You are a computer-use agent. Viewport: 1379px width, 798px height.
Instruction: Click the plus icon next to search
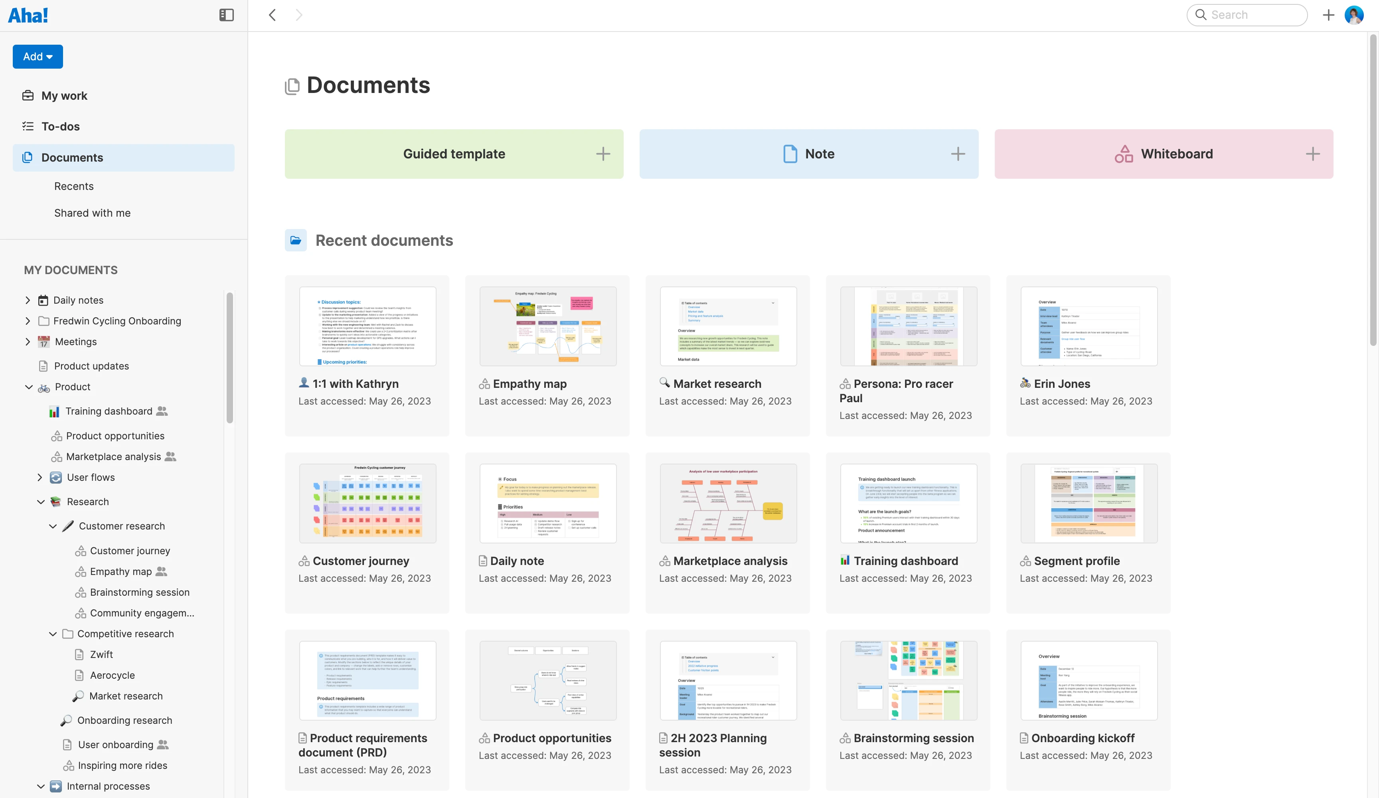1328,15
